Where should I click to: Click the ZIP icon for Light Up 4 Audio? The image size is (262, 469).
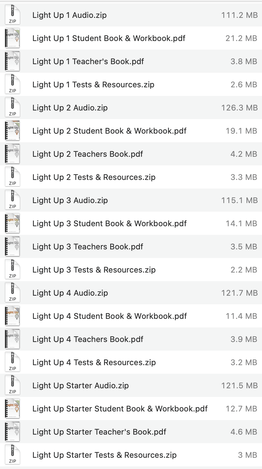click(12, 293)
